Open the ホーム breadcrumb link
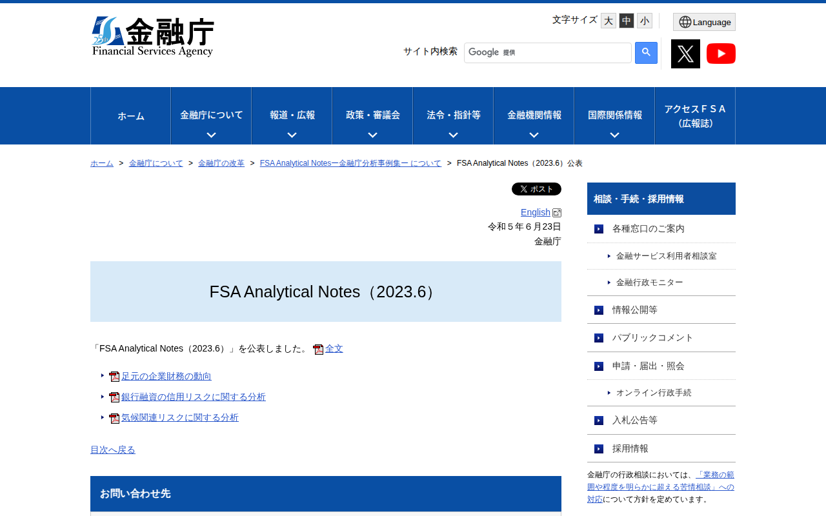 [102, 163]
